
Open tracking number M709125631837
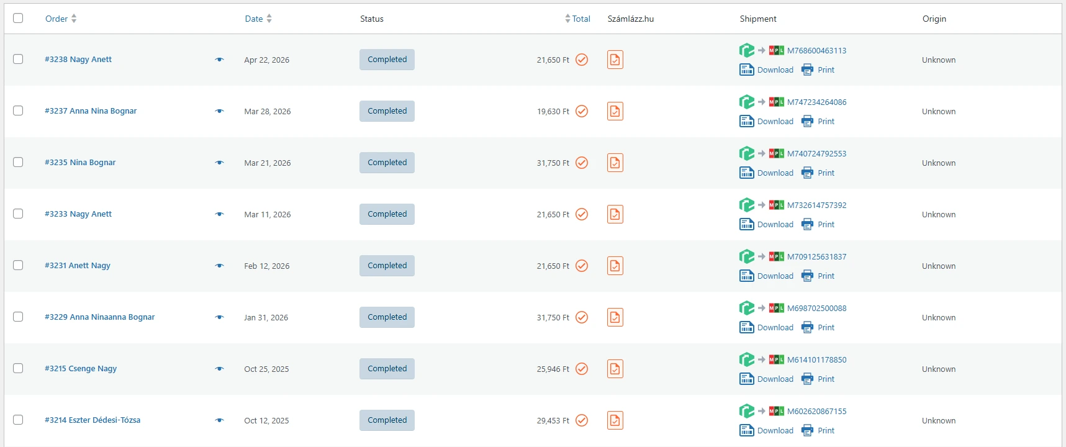[x=816, y=256]
